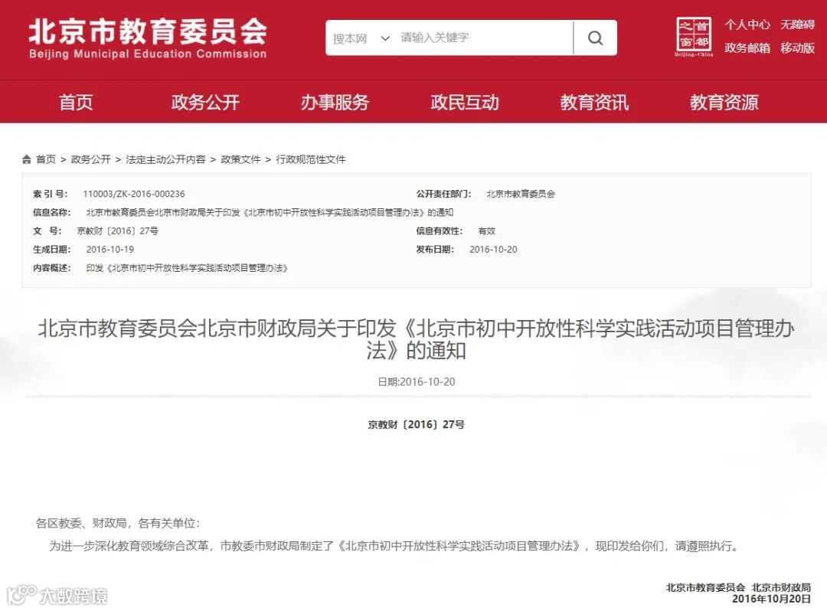Open the 教育资讯 navigation tab
Image resolution: width=827 pixels, height=611 pixels.
[594, 103]
